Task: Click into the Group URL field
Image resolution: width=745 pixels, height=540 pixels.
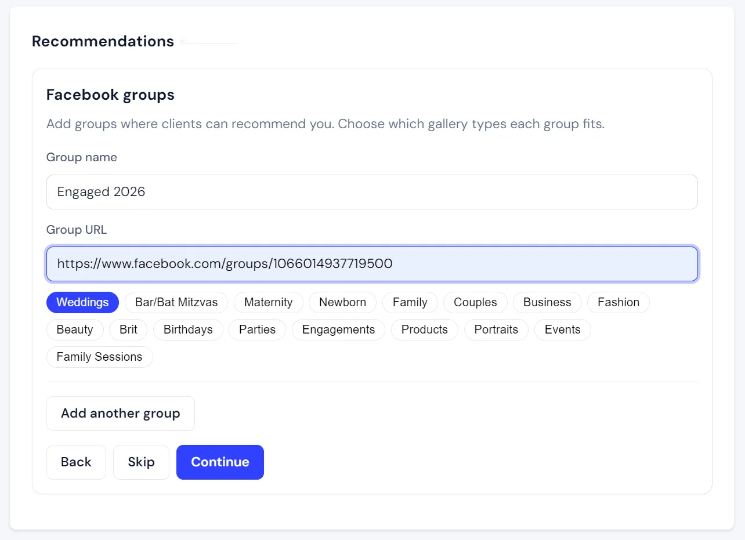Action: [372, 264]
